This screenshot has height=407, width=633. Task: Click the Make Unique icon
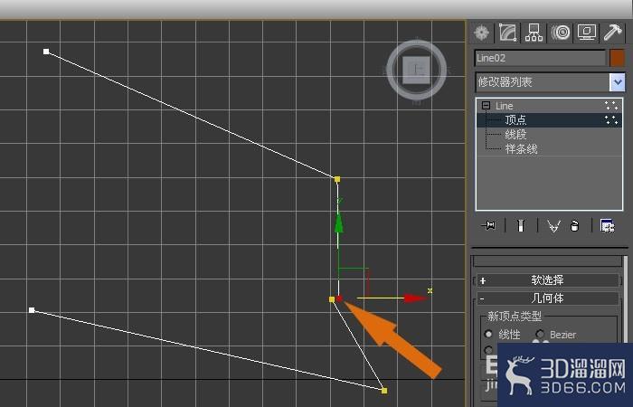click(x=553, y=226)
